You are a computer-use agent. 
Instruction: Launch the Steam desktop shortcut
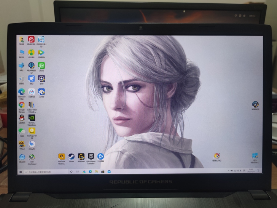(72, 157)
